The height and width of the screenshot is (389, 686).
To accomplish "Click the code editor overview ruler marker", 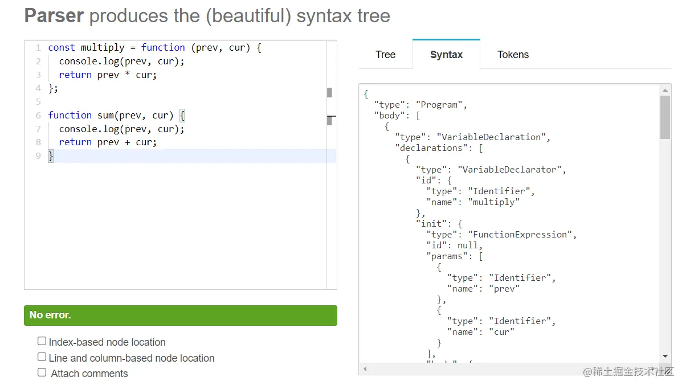I will point(329,92).
